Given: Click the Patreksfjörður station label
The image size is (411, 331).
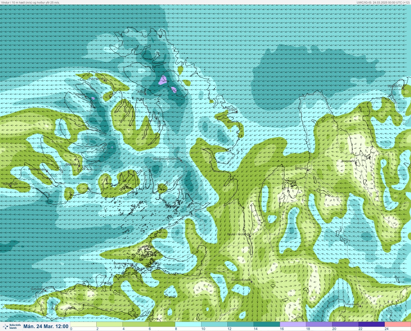Looking at the screenshot, I should 38,169.
